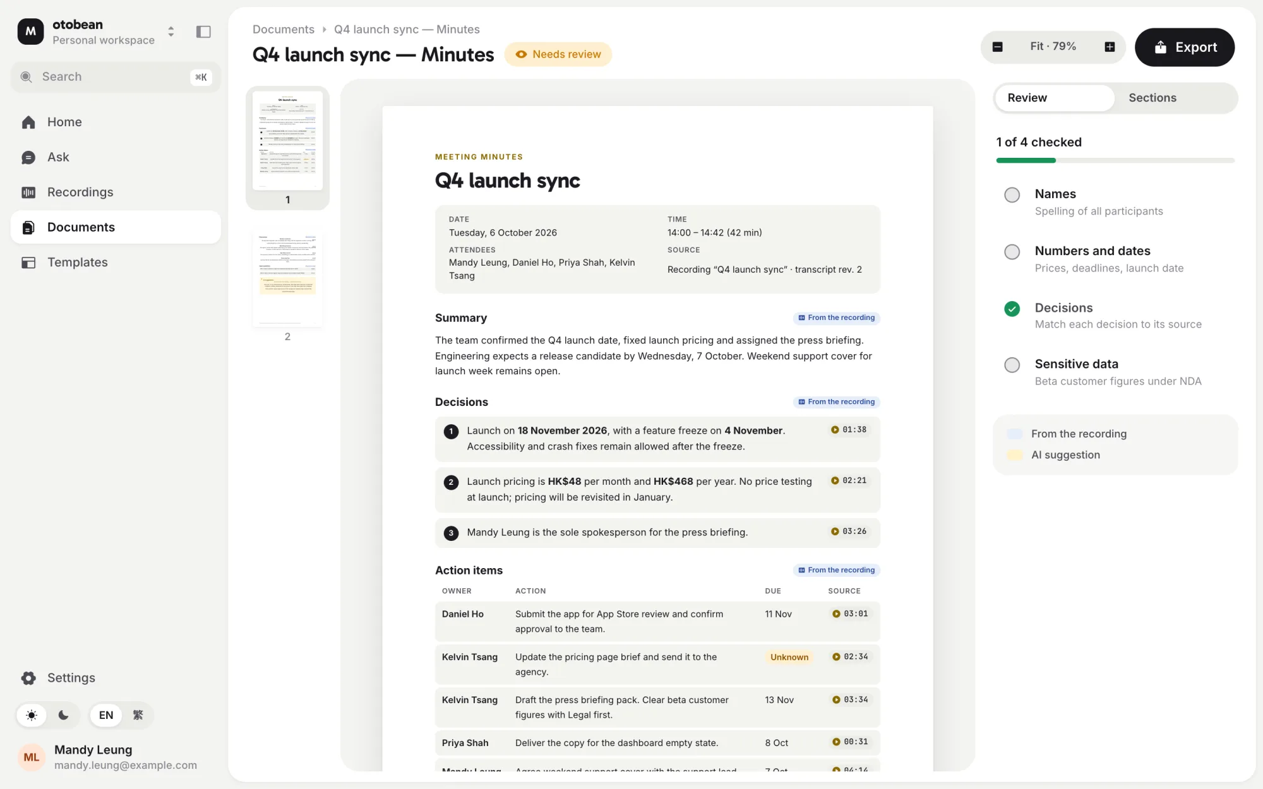Play source timestamp 03:26
Image resolution: width=1263 pixels, height=789 pixels.
pyautogui.click(x=849, y=531)
